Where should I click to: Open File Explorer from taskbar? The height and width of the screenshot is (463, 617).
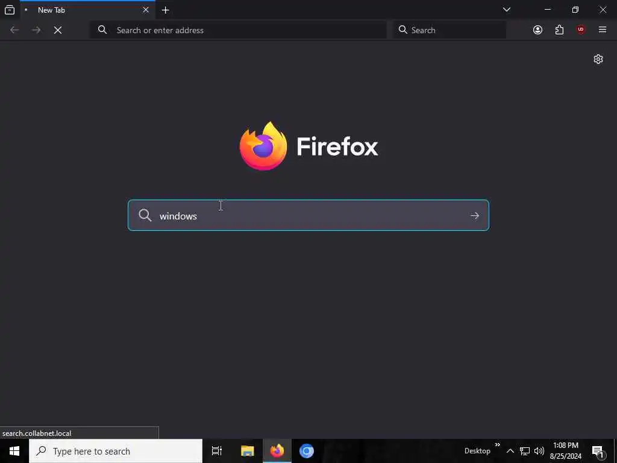(247, 451)
